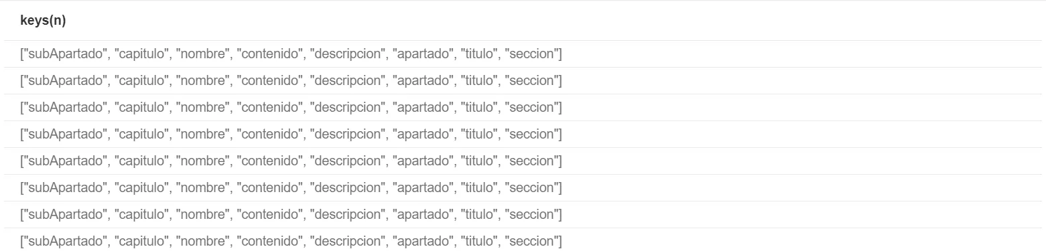Screen dimensions: 1046x251
Task: Select the fourth result row
Action: [x=523, y=135]
